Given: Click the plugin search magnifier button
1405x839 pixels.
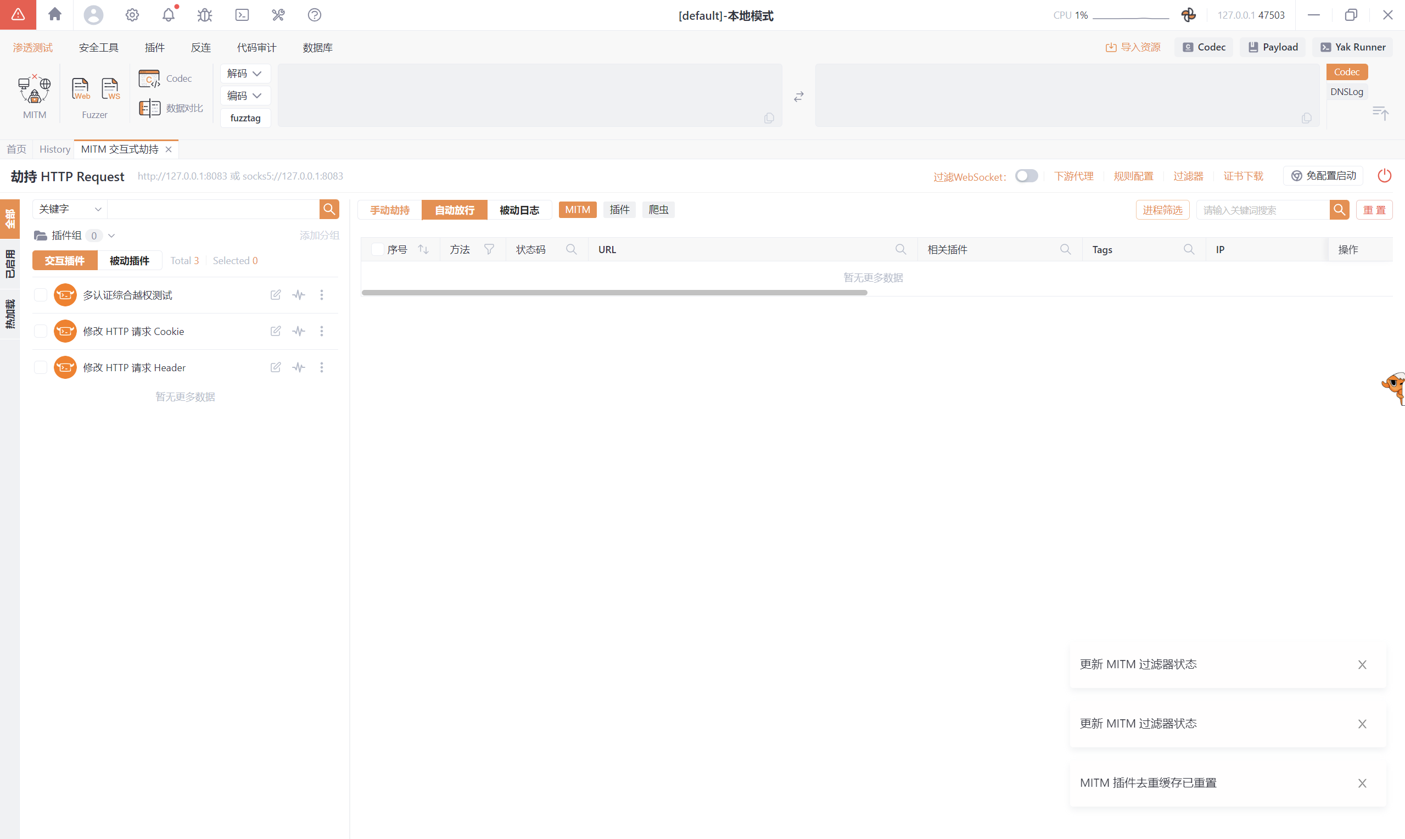Looking at the screenshot, I should (x=329, y=209).
